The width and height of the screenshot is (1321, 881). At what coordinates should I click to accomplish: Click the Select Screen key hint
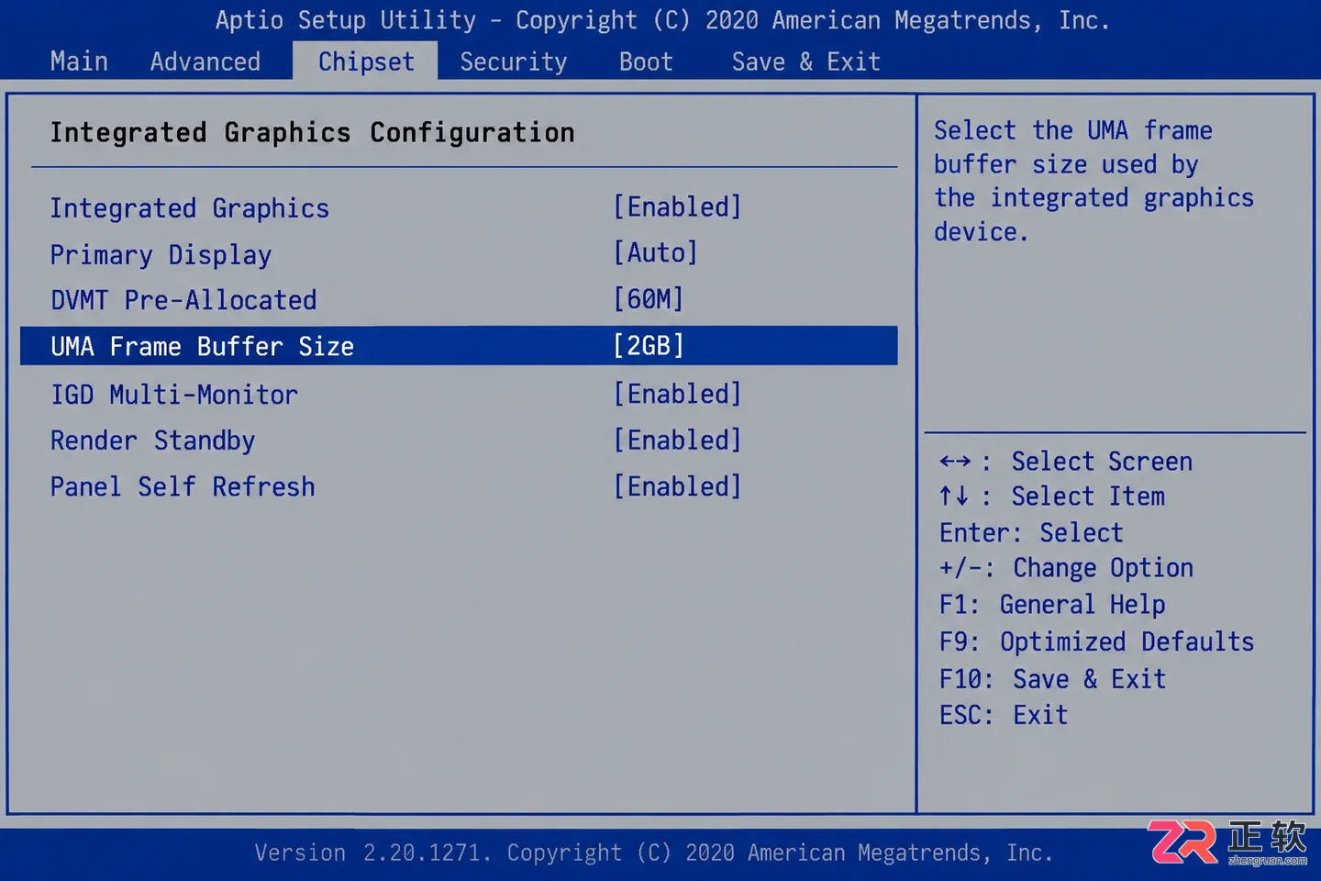(1066, 461)
